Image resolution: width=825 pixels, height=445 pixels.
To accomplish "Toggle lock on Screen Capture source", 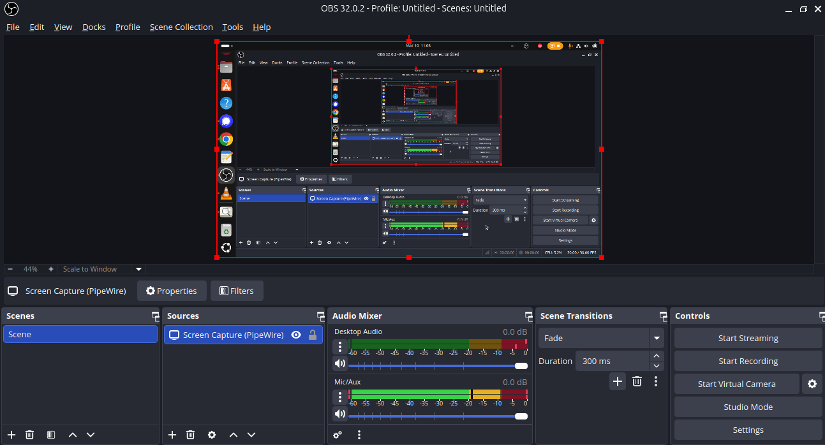I will click(313, 335).
